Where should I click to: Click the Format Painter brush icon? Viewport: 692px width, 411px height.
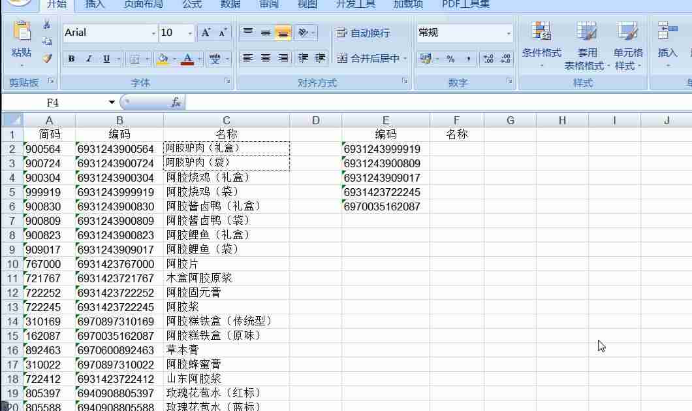pyautogui.click(x=47, y=58)
